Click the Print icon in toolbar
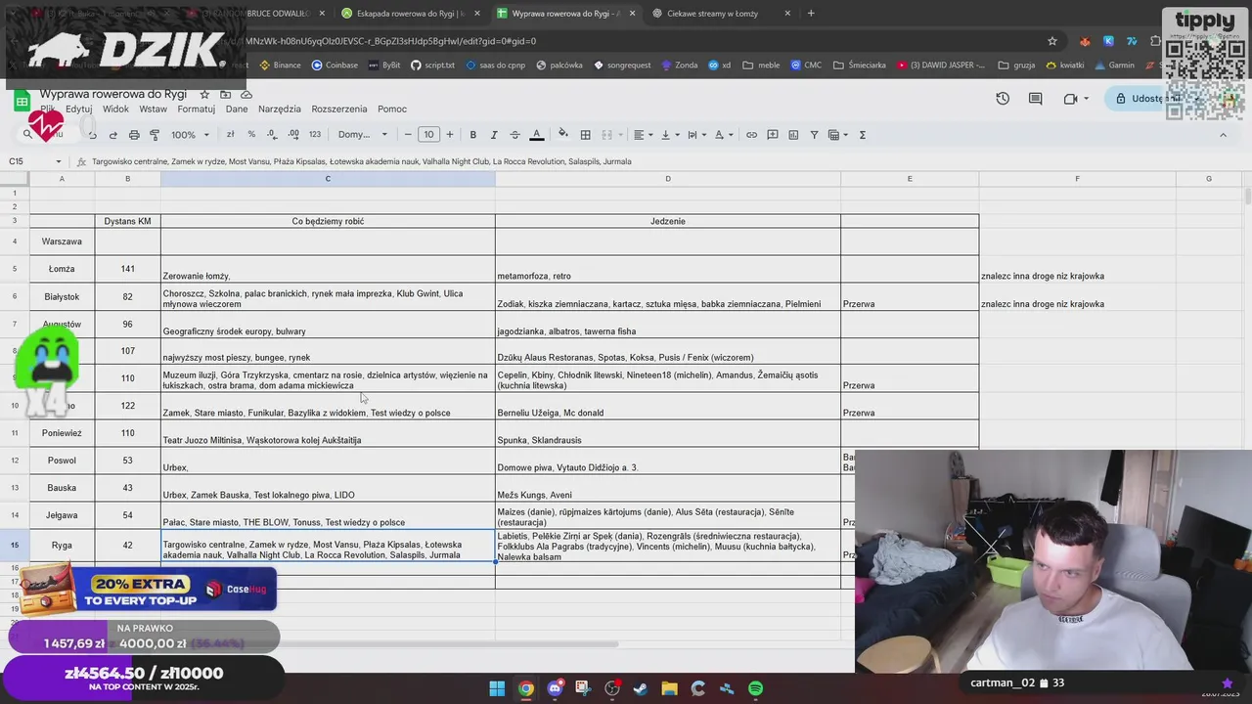Viewport: 1252px width, 704px height. click(x=134, y=135)
